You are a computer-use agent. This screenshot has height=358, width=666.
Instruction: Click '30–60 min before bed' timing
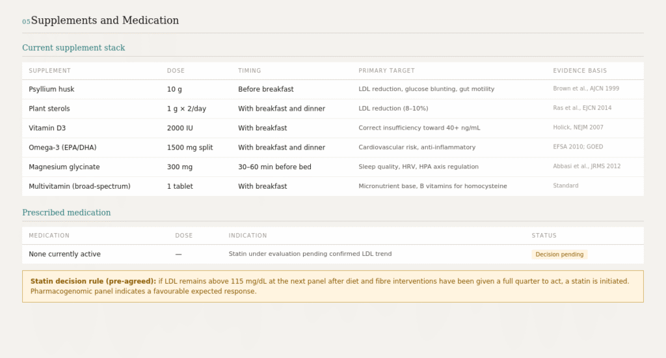[x=275, y=167]
